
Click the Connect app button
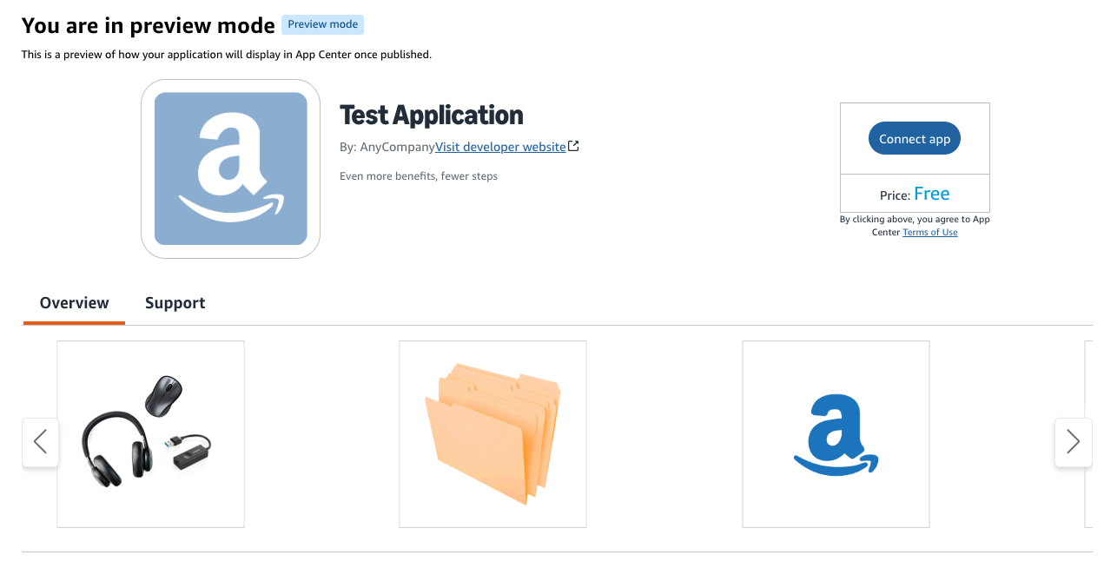click(x=915, y=138)
